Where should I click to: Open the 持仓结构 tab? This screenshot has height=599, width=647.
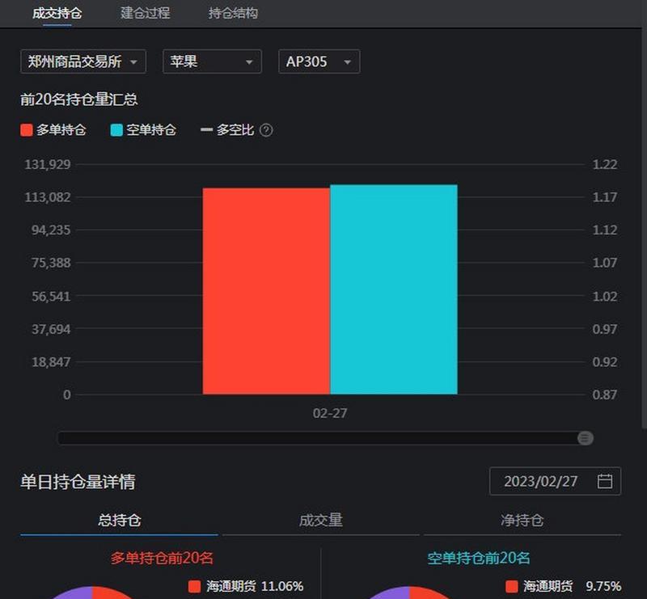click(x=233, y=13)
